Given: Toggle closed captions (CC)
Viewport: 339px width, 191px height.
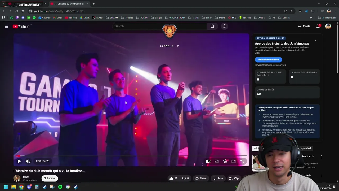Looking at the screenshot, I should coord(217,161).
